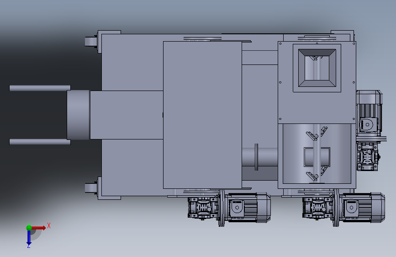Select the flanged pipe joining plate and trough

259,157
